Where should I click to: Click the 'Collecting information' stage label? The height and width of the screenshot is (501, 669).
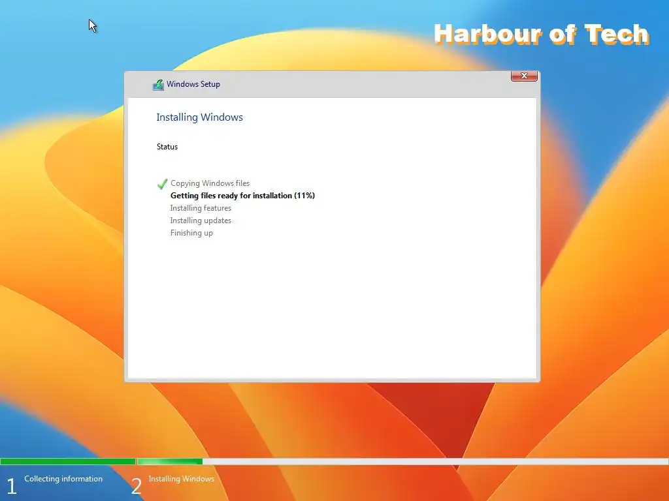click(x=63, y=478)
